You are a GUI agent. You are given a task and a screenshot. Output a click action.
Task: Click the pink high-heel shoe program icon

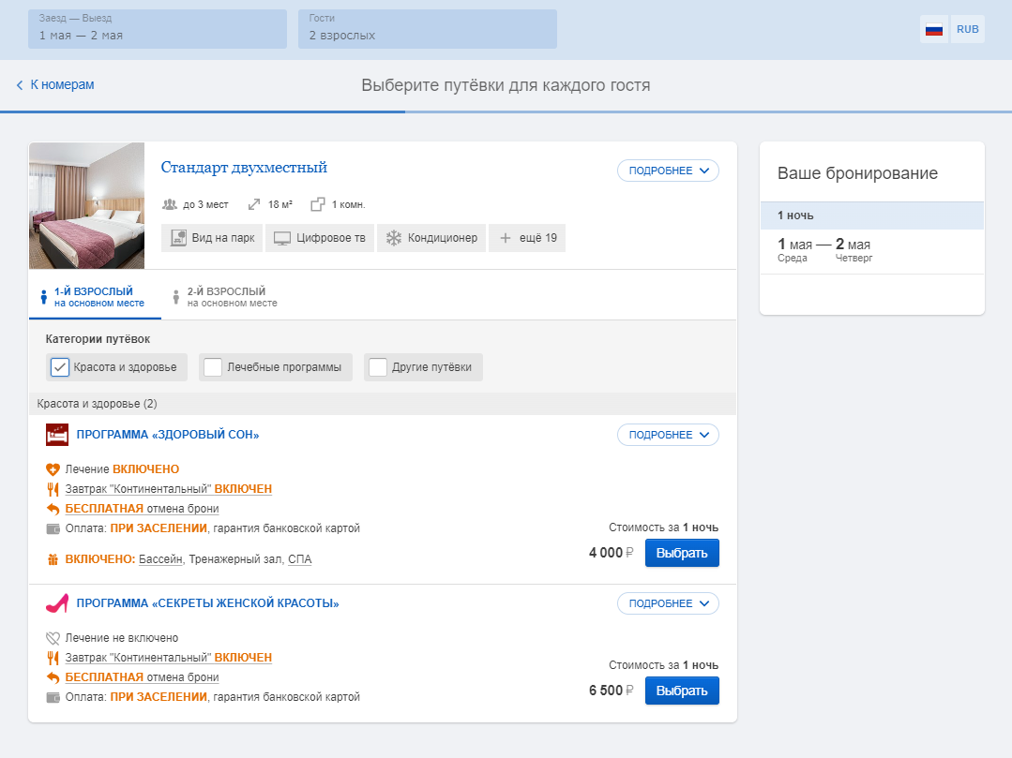[x=57, y=603]
